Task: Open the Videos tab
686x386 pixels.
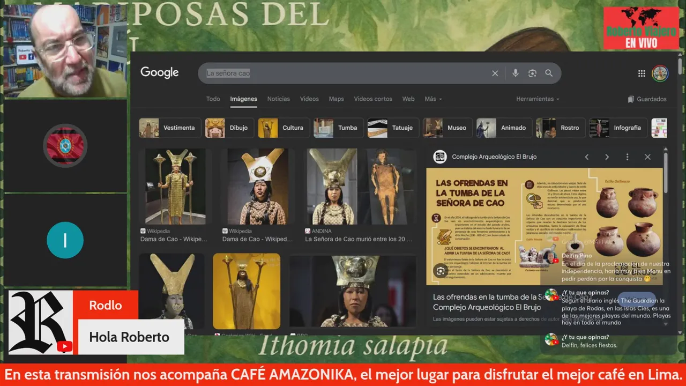Action: [309, 99]
